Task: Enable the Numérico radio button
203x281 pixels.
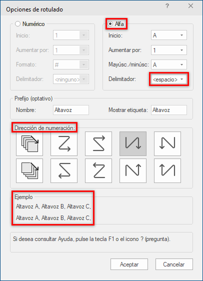Action: pyautogui.click(x=17, y=24)
